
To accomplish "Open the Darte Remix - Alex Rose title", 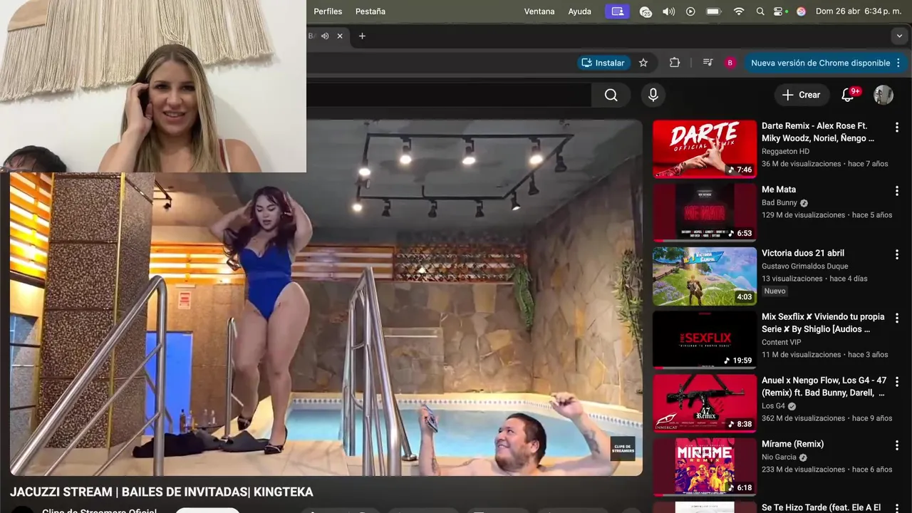I will (x=818, y=132).
